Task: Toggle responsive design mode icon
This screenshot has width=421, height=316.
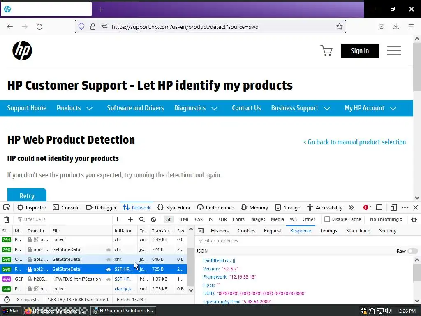Action: pos(394,208)
